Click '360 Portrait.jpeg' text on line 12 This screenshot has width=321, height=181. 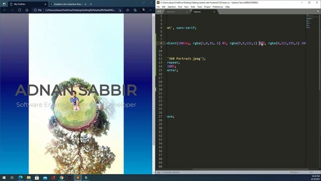185,58
